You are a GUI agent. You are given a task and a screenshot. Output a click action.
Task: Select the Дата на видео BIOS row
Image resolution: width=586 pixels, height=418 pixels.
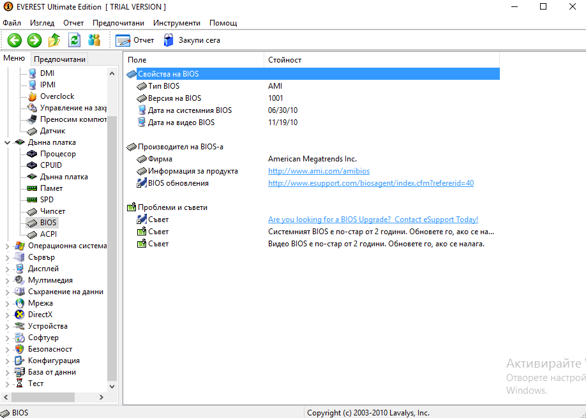(x=313, y=123)
